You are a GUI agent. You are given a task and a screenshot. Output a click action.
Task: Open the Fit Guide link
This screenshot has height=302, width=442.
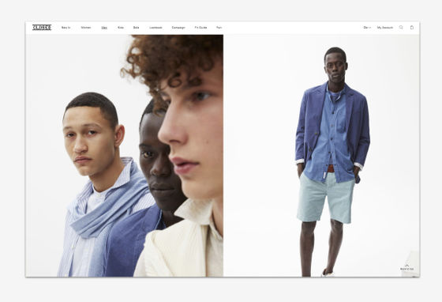pos(200,28)
